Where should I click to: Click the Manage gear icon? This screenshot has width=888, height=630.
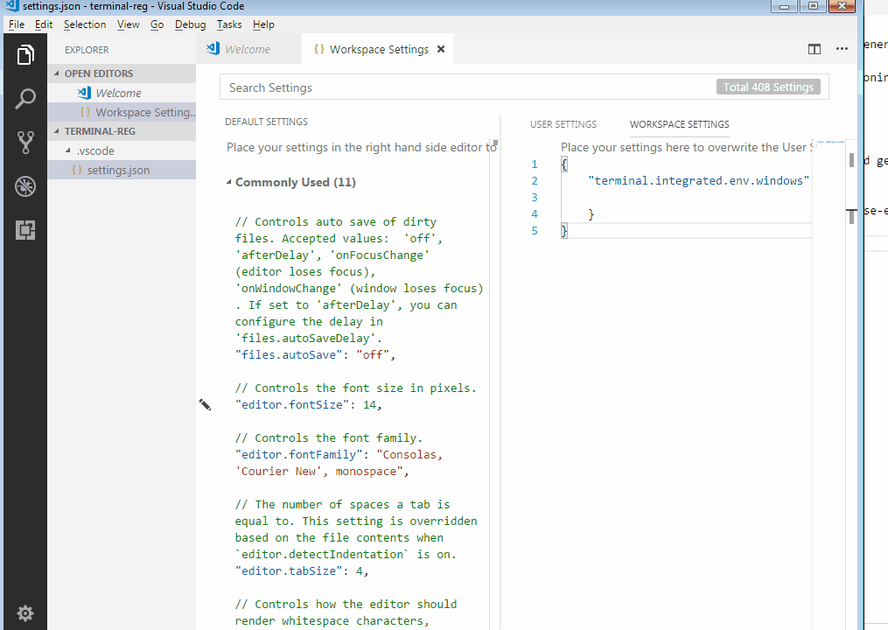click(x=25, y=613)
